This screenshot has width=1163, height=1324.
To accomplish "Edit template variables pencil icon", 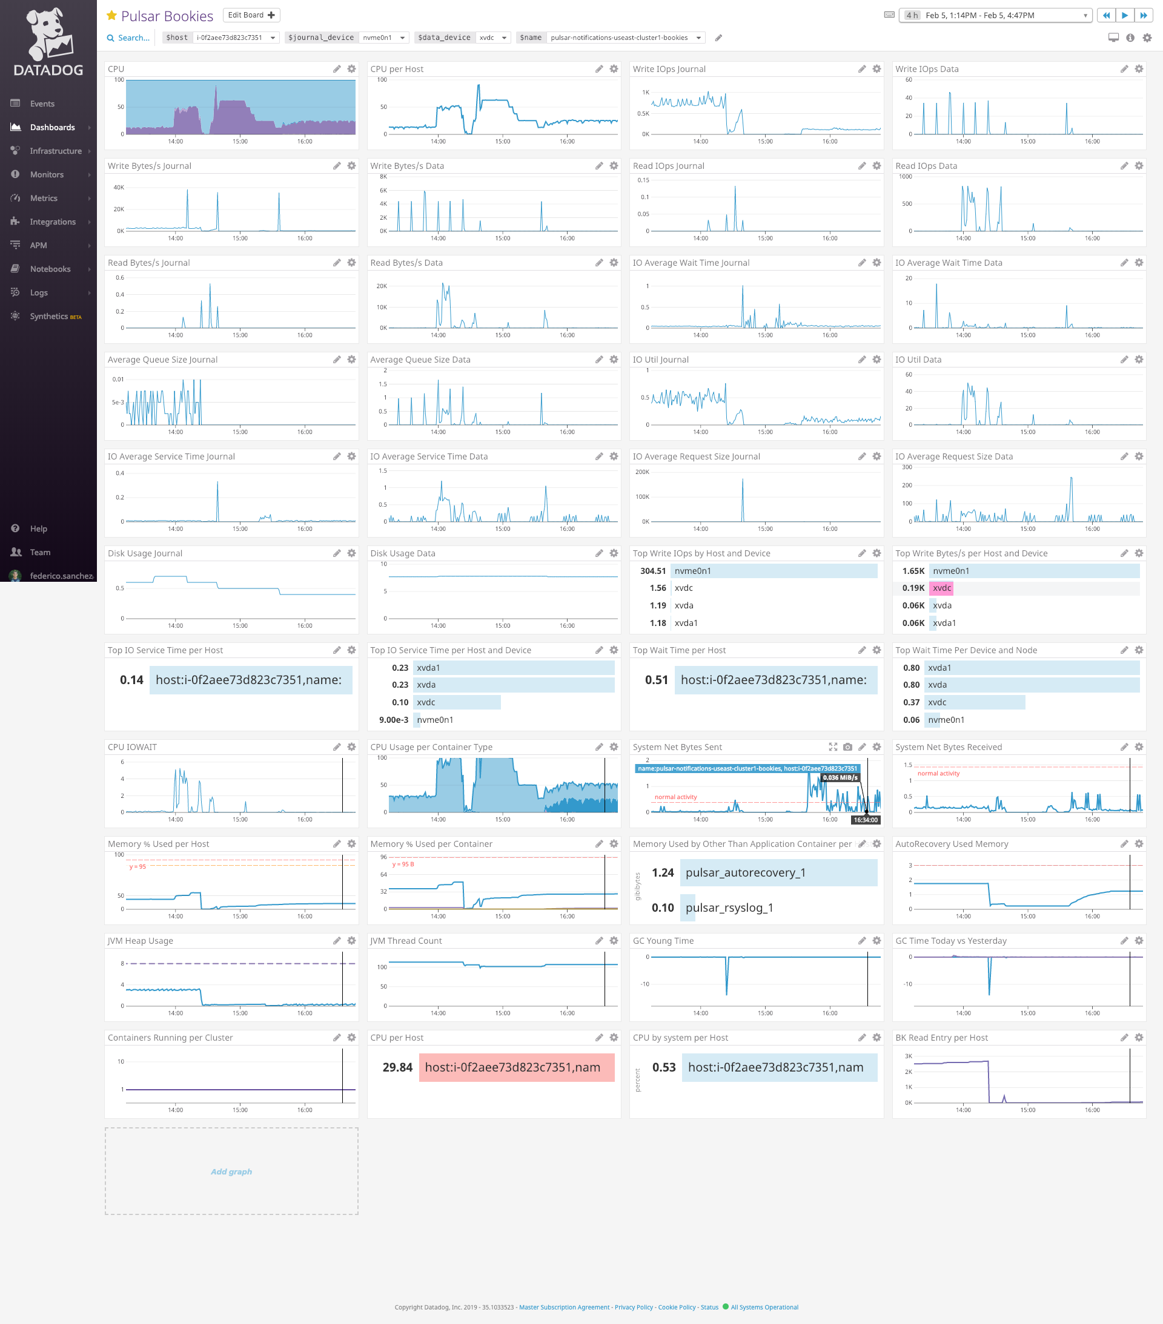I will tap(718, 38).
